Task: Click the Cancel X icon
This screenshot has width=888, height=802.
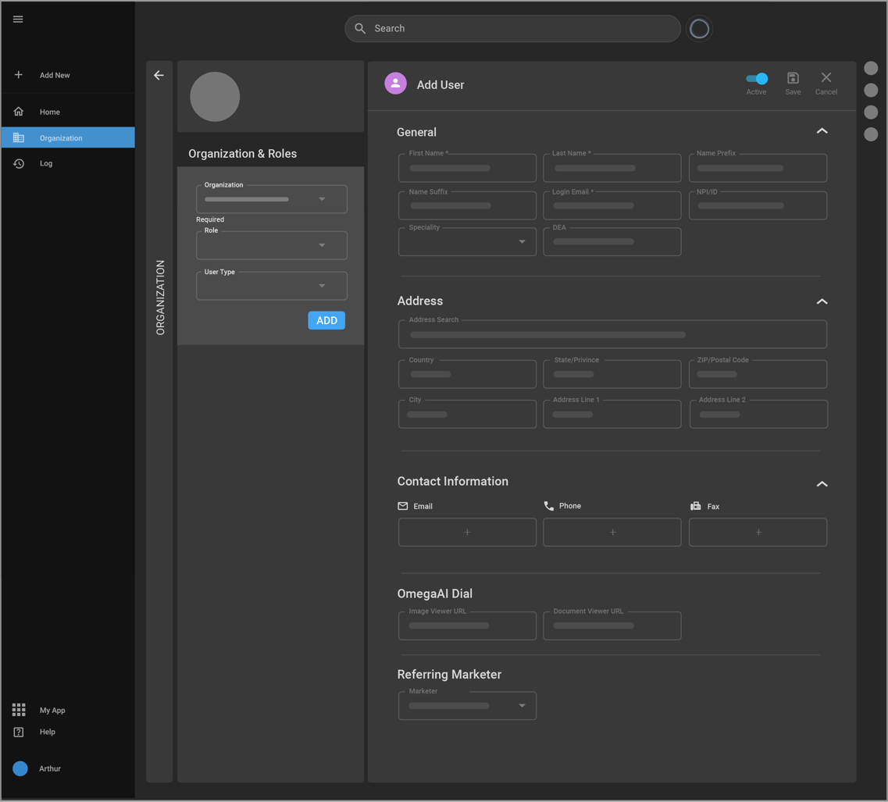Action: coord(826,78)
